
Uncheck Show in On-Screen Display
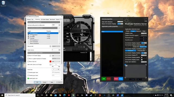(x=28, y=56)
